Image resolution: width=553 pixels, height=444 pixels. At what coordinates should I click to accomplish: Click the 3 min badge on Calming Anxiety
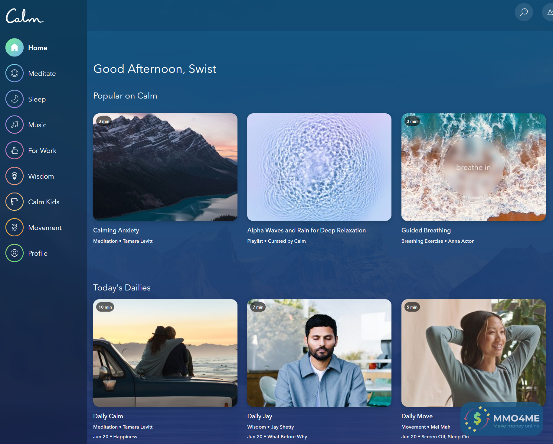(104, 121)
